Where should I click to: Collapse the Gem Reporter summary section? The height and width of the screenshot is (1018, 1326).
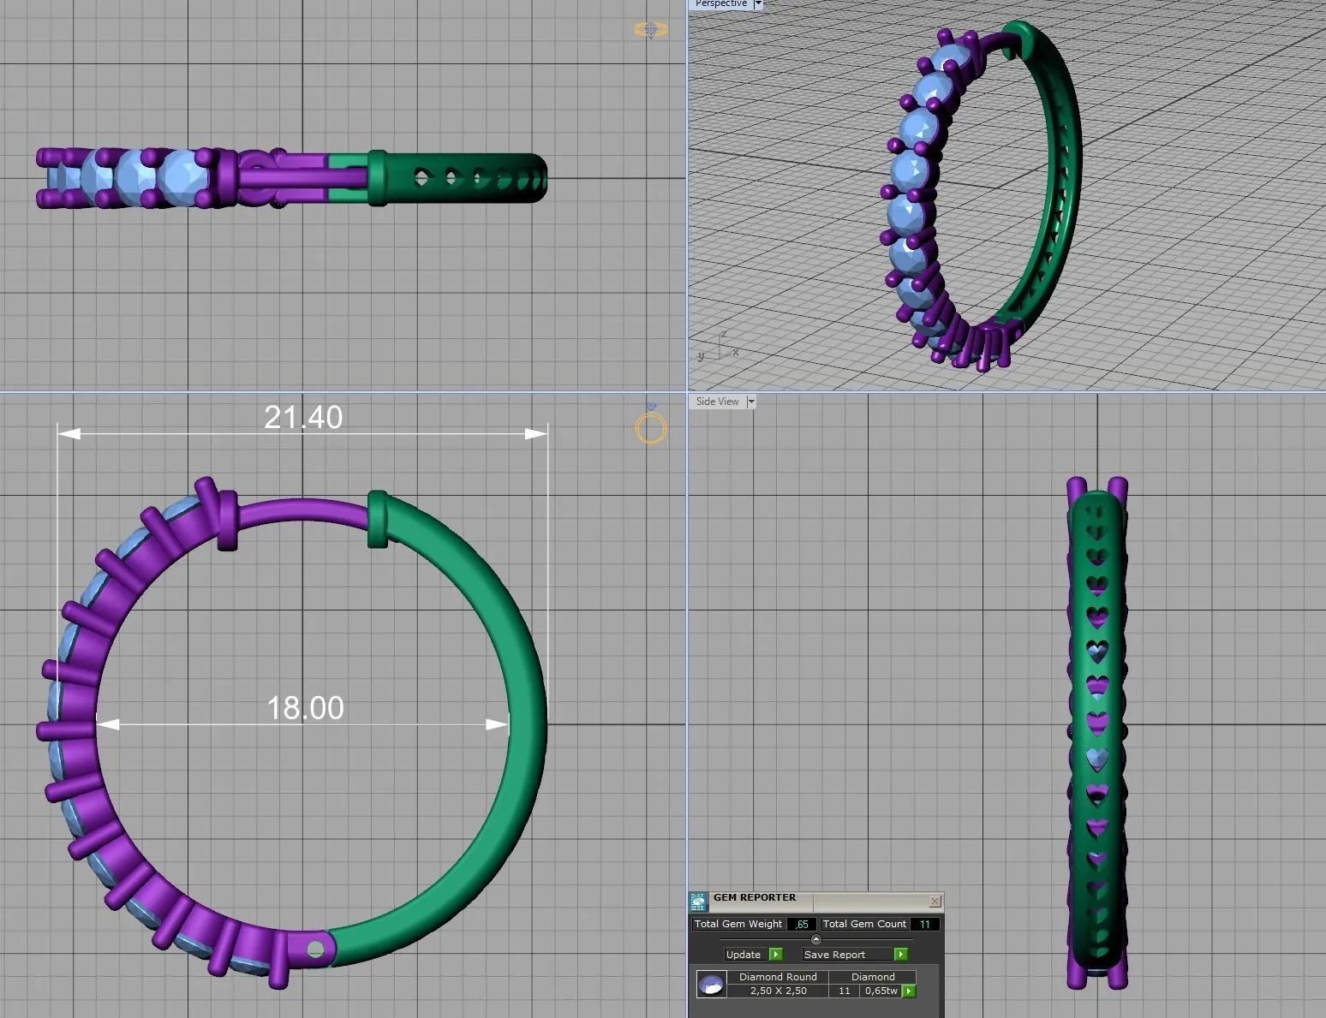815,939
